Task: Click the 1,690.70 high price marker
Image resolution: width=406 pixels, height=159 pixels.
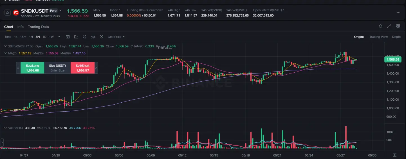Action: click(163, 48)
